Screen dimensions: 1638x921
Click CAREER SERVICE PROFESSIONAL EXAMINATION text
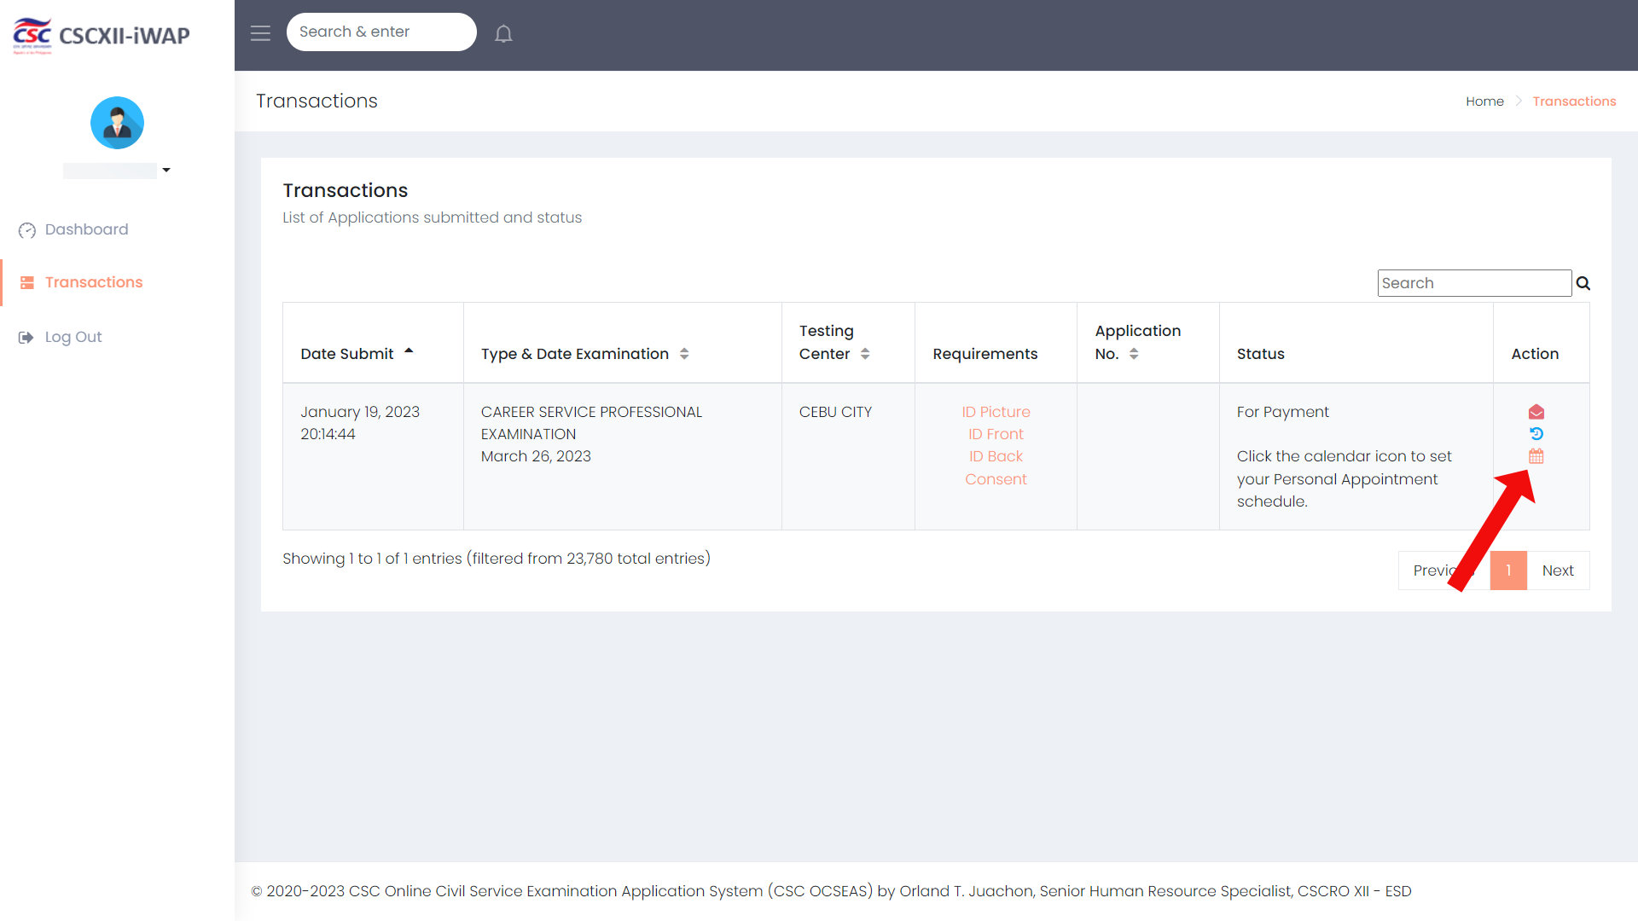click(x=591, y=423)
